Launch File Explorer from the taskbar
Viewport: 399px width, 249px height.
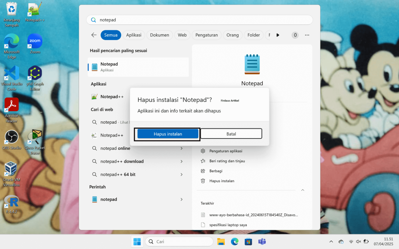(221, 242)
